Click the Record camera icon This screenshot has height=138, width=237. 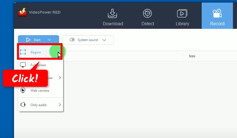pos(217,14)
